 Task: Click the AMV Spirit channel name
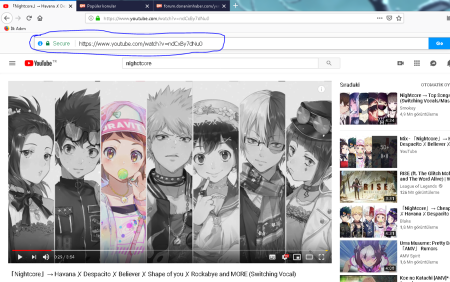pyautogui.click(x=410, y=256)
